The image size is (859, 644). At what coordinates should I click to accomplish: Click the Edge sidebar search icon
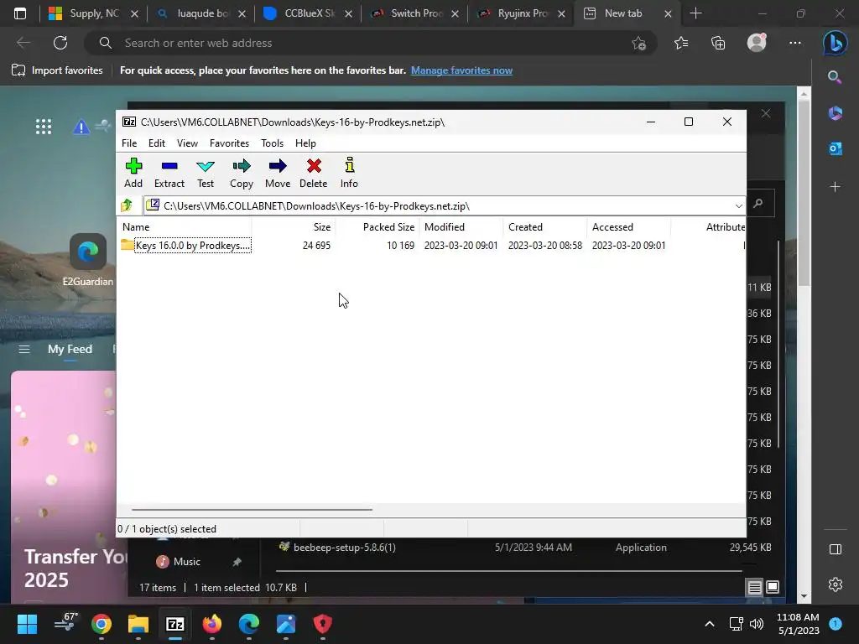pos(835,77)
